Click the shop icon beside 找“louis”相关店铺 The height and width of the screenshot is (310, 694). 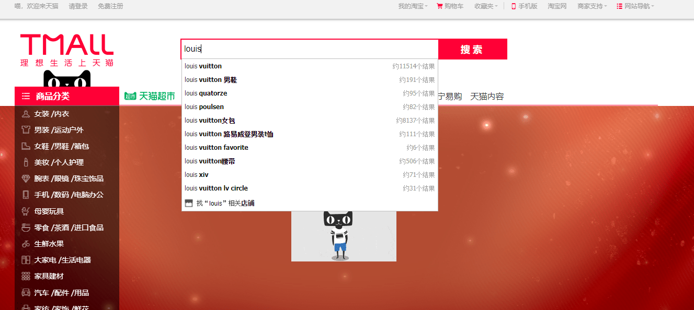pyautogui.click(x=189, y=203)
